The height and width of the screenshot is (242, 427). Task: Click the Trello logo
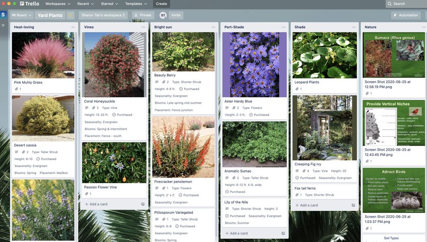coord(29,3)
